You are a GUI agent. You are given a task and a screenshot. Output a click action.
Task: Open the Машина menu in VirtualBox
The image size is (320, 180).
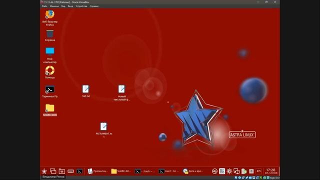point(54,6)
